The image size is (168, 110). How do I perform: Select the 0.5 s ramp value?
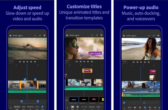pos(37,107)
